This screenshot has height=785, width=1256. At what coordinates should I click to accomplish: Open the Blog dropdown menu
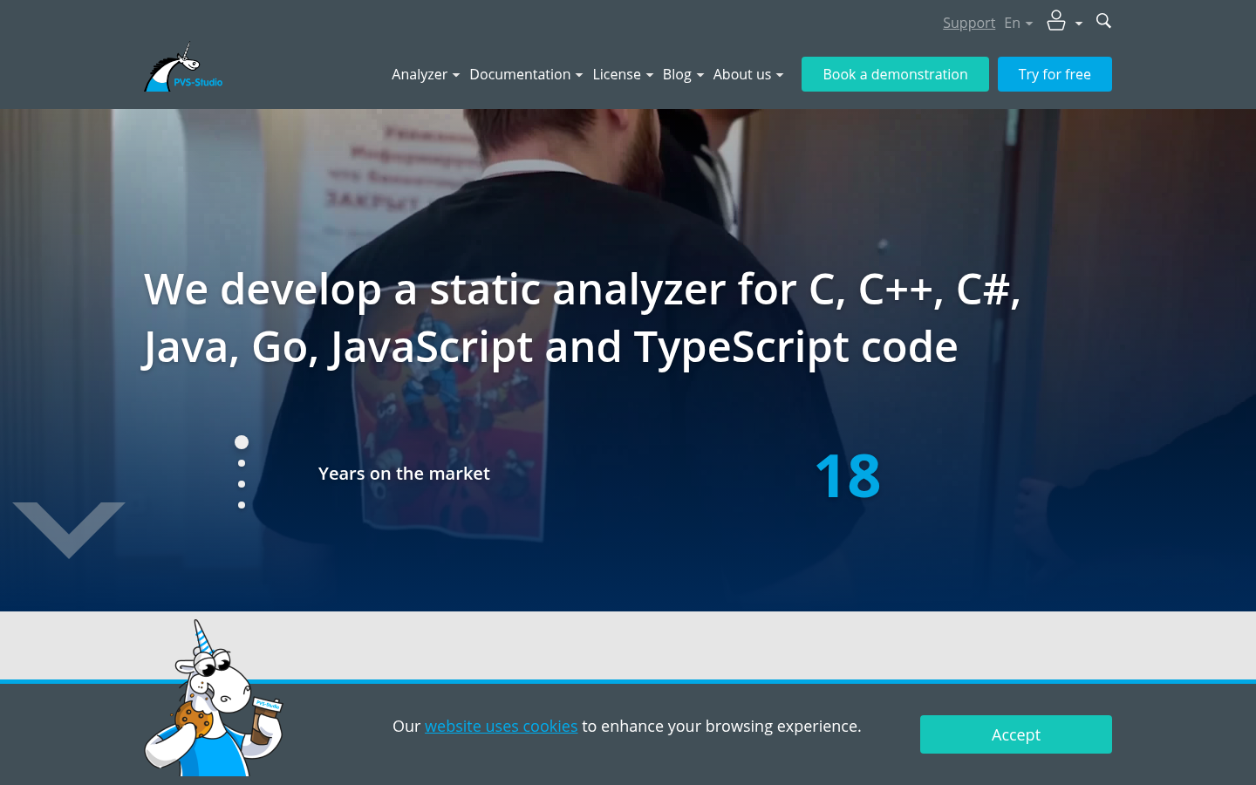pyautogui.click(x=683, y=74)
